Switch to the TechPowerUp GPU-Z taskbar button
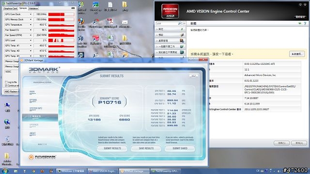310x174 pixels. (x=166, y=171)
